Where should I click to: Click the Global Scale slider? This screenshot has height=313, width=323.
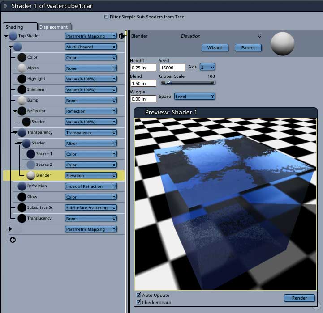pos(188,82)
